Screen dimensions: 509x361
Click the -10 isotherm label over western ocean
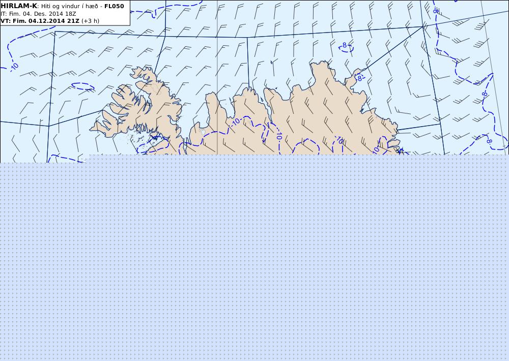pos(14,67)
